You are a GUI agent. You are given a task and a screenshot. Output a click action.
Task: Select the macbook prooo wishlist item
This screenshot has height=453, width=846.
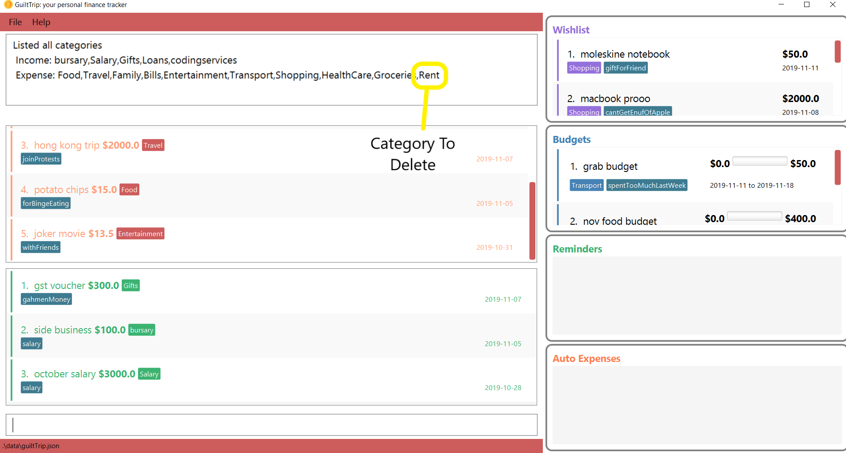(695, 99)
